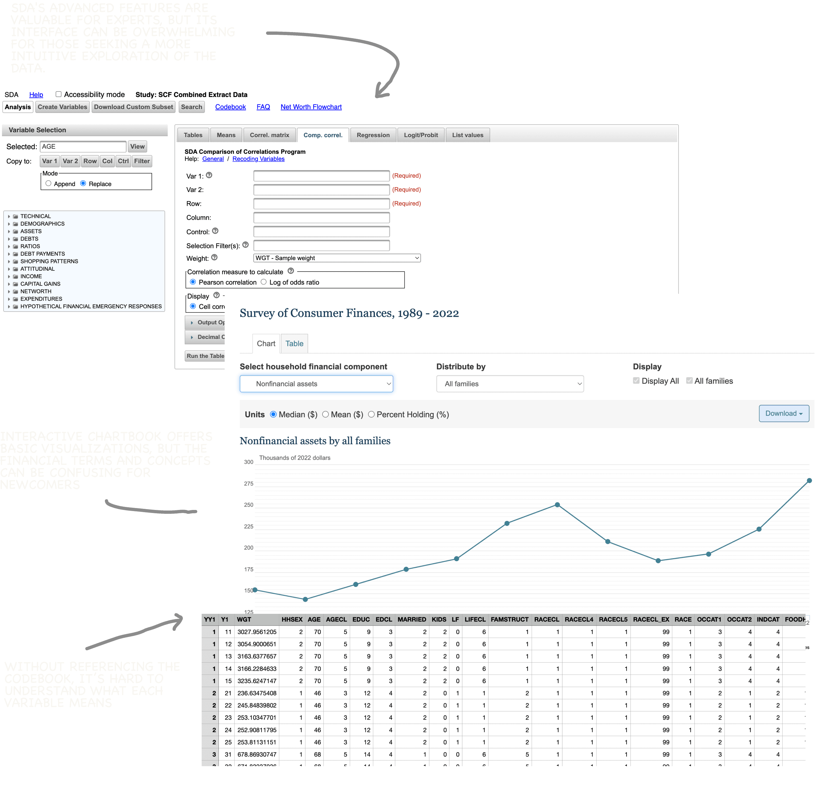Toggle the All families checkbox
The width and height of the screenshot is (834, 787).
[689, 381]
